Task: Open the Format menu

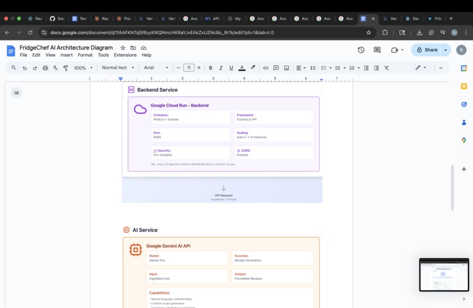Action: tap(85, 55)
